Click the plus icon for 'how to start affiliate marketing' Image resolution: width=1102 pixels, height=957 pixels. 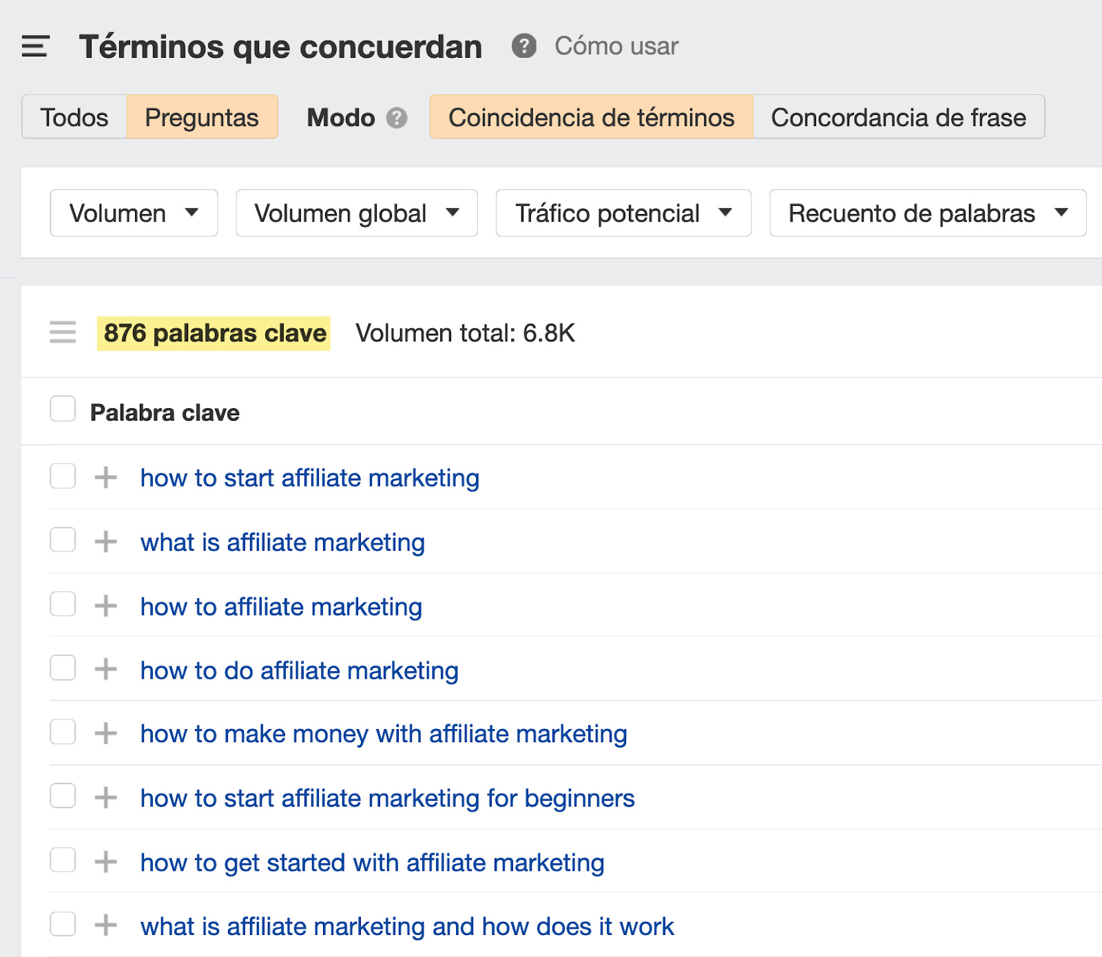point(105,477)
